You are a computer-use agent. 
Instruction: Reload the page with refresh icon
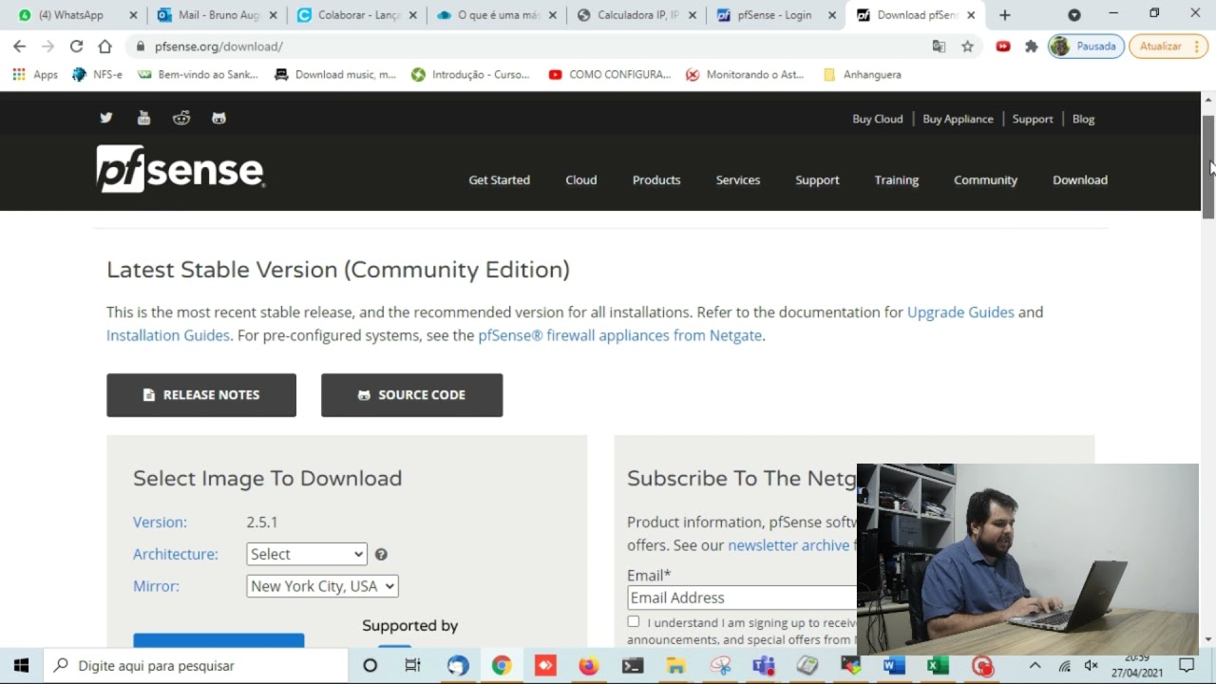coord(76,46)
